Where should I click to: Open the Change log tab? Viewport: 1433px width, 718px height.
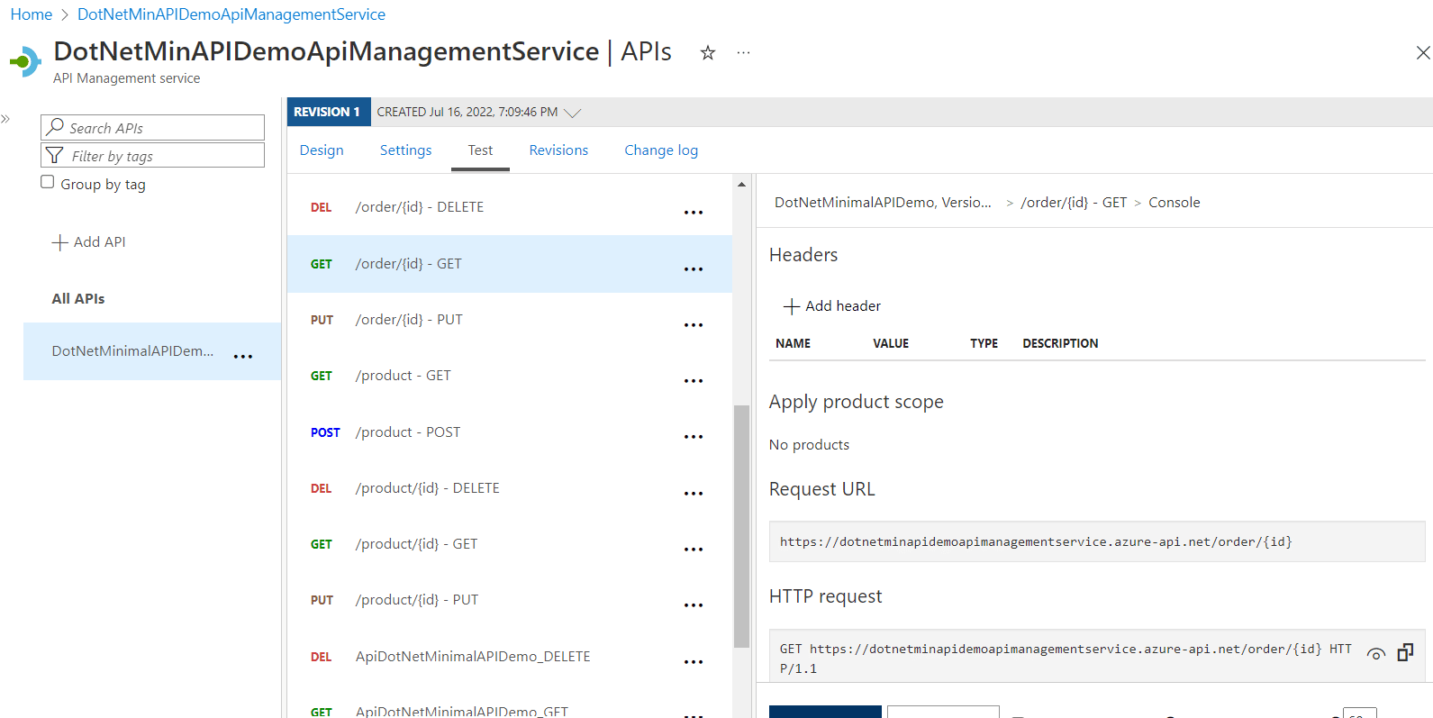pos(661,150)
